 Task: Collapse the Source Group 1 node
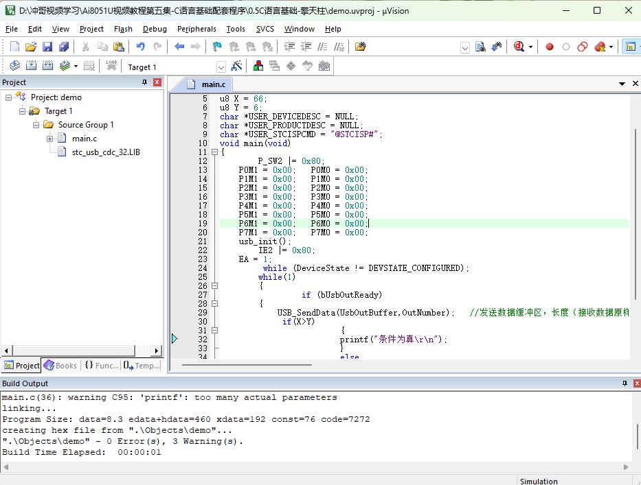[x=36, y=125]
